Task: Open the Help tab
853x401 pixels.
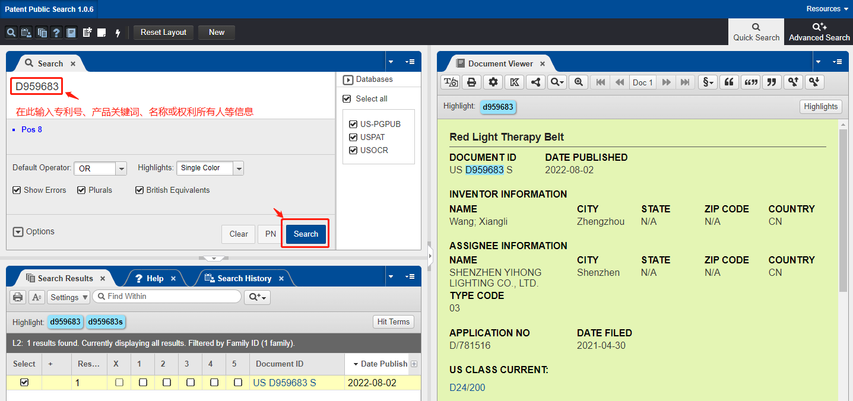Action: 154,278
